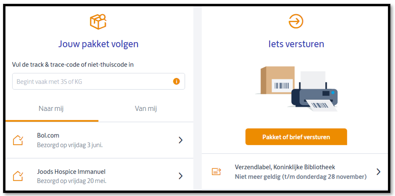Click the Iets versturen heading
Screen dimensions: 395x196
click(x=296, y=44)
